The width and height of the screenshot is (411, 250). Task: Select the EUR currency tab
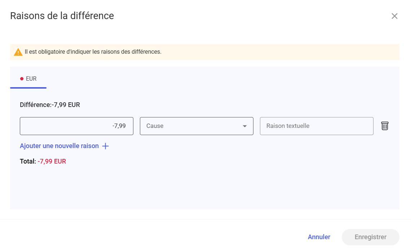[x=28, y=79]
